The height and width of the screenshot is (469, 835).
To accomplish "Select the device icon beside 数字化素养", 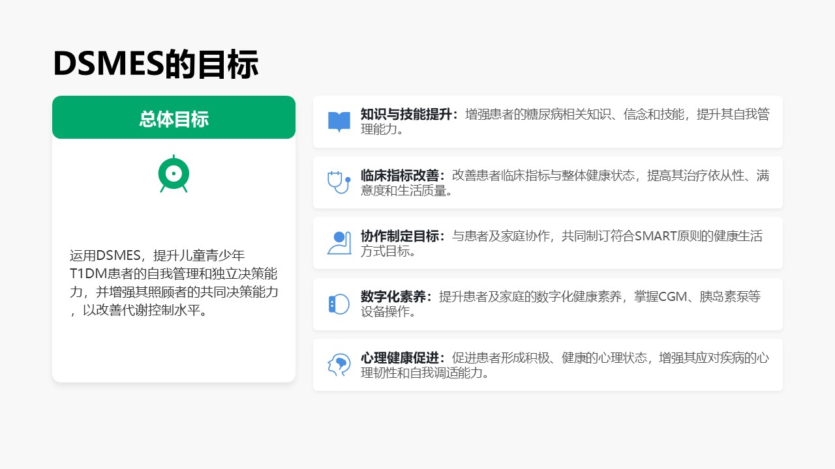I will tap(339, 304).
